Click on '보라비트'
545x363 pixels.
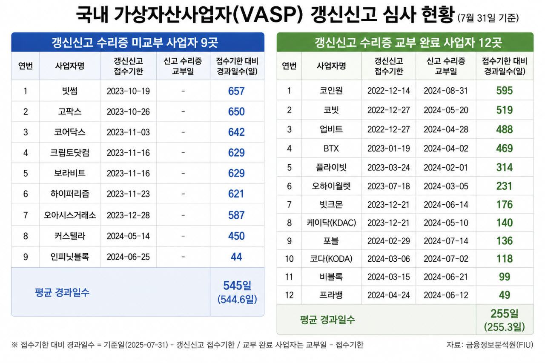70,173
